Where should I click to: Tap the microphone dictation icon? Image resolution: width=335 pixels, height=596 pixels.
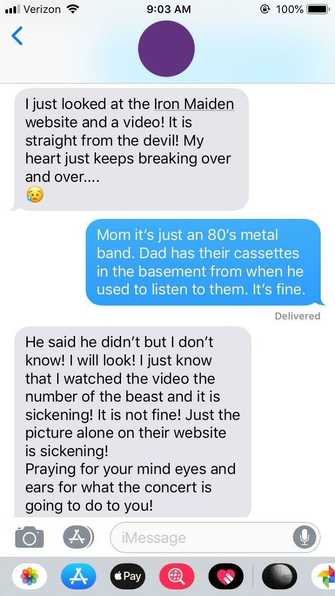pos(304,538)
